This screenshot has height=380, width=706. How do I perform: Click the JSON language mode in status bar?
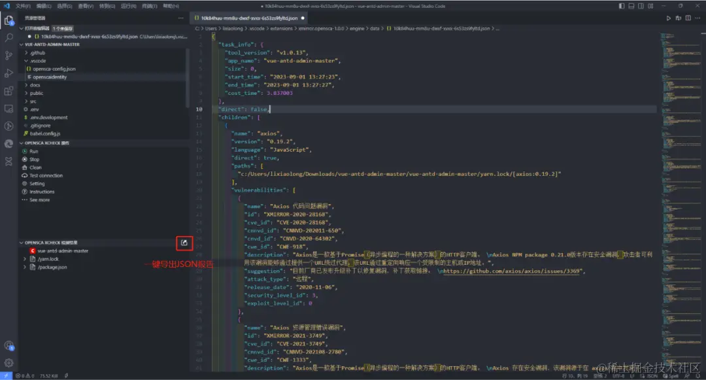[652, 376]
